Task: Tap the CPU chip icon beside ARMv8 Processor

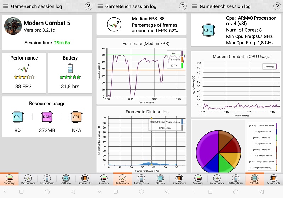Action: click(208, 30)
